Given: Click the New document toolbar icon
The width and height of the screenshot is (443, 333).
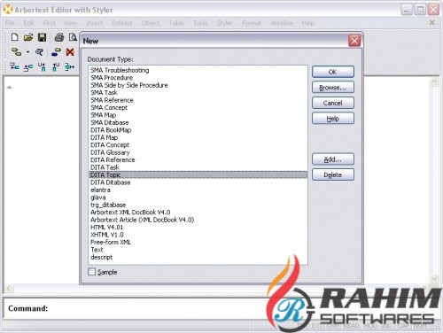Looking at the screenshot, I should tap(14, 37).
